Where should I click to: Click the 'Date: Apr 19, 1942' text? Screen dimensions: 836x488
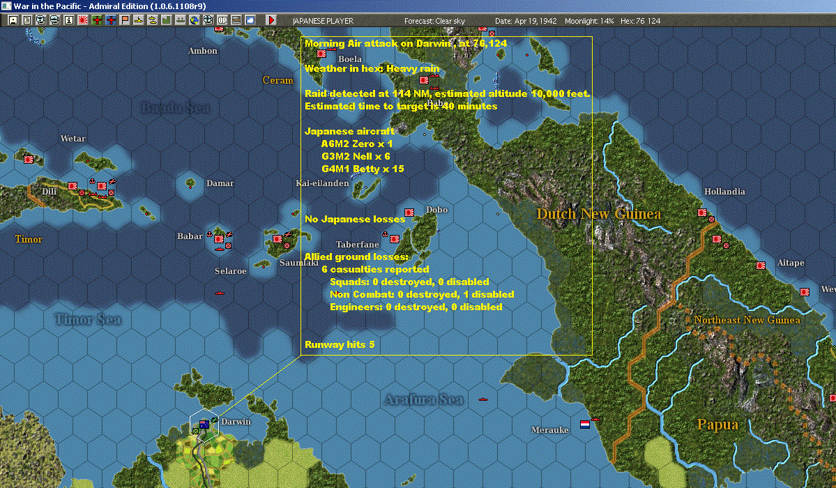pos(526,21)
